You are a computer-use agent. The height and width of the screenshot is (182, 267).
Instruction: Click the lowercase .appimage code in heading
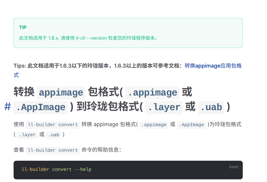click(152, 93)
